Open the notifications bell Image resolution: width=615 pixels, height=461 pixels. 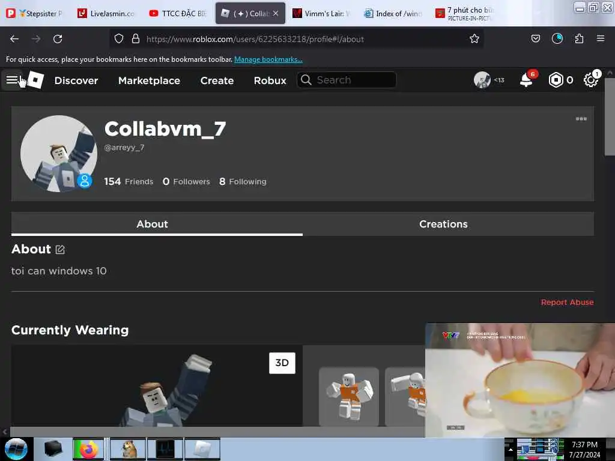coord(526,80)
